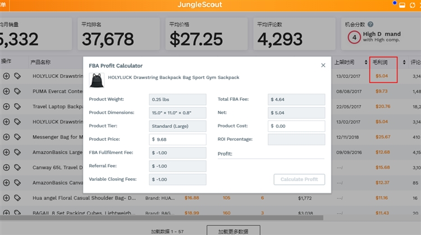
Task: Add Messenger Bag row with plus icon
Action: (6, 137)
